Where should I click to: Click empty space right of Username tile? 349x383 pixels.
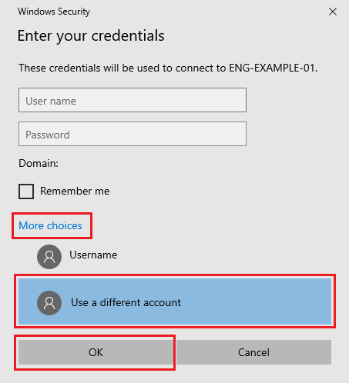(x=226, y=256)
